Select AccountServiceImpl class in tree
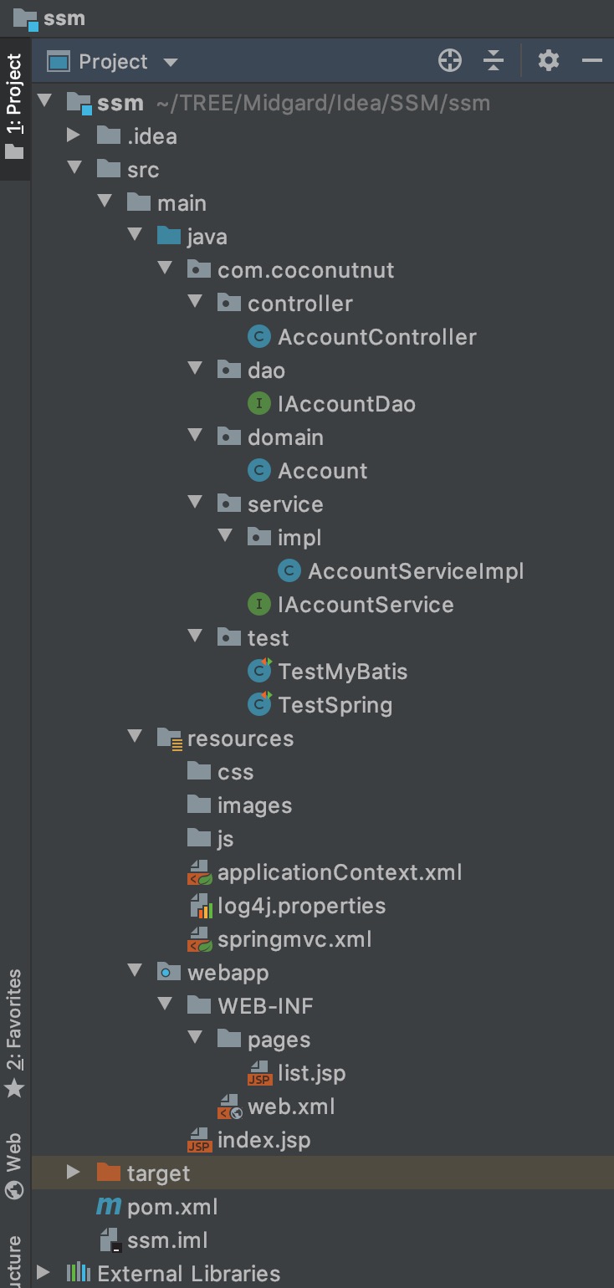Image resolution: width=614 pixels, height=1288 pixels. 415,571
